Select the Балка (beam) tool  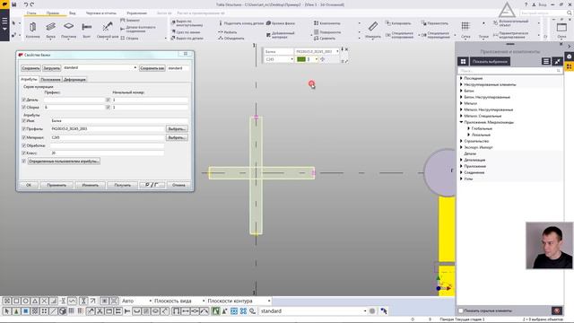pos(50,30)
